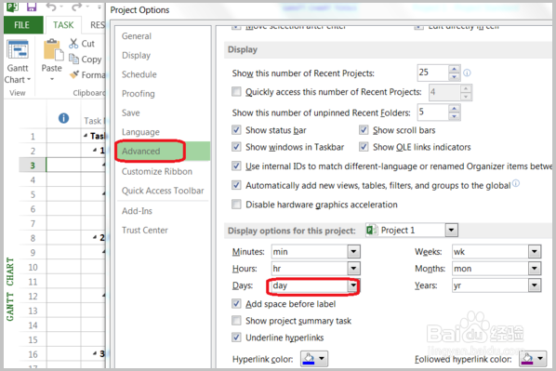Image resolution: width=556 pixels, height=371 pixels.
Task: Click the Cut scissors icon
Action: [73, 44]
